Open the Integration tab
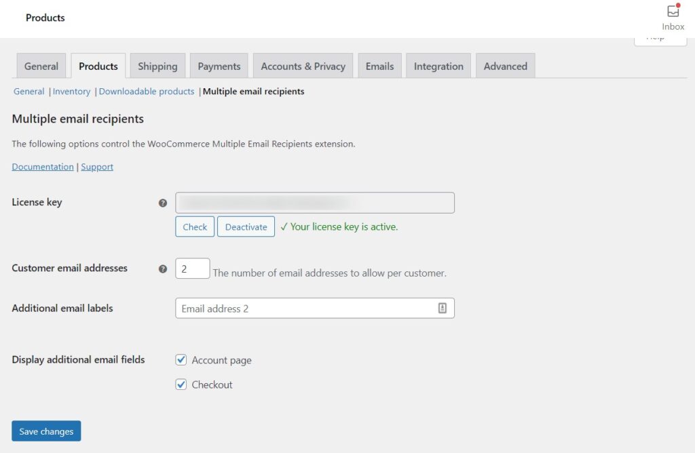The height and width of the screenshot is (453, 695). pyautogui.click(x=438, y=66)
